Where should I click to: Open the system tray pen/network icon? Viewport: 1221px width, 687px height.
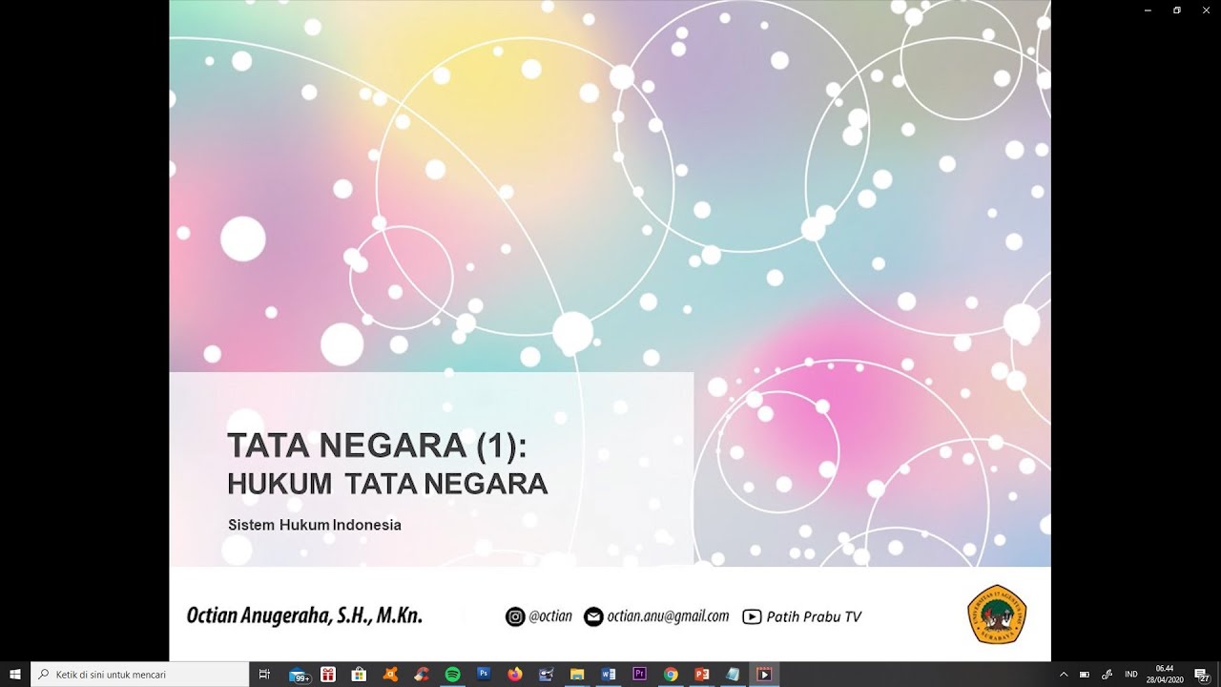click(1107, 674)
